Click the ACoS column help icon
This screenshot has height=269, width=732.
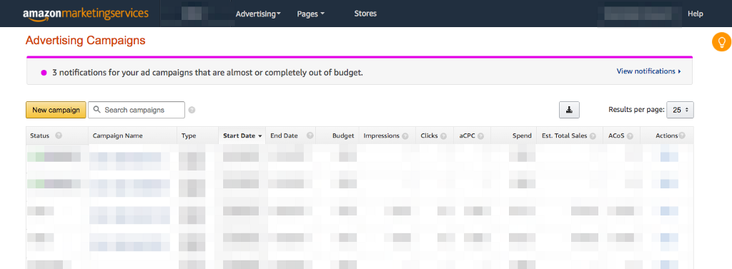[630, 136]
